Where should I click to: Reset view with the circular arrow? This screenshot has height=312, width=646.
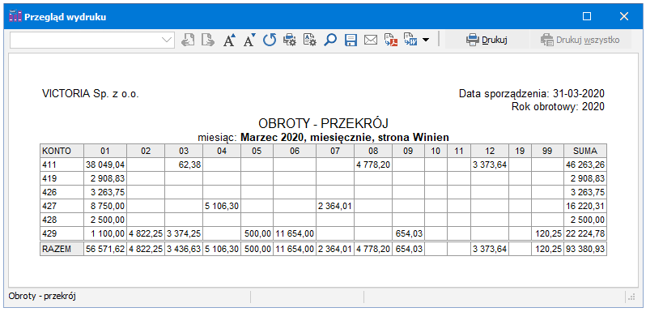270,40
